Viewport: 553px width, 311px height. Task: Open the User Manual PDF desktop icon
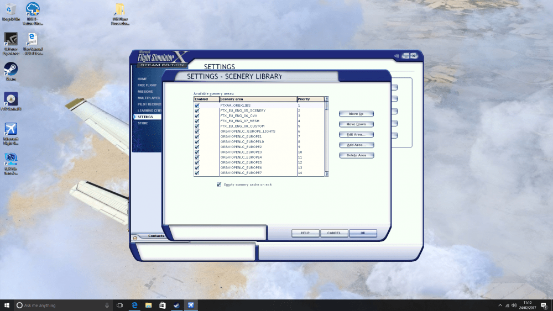33,44
